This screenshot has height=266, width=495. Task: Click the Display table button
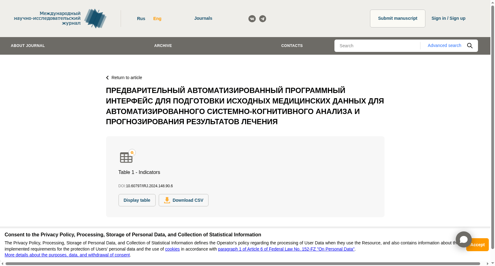pos(137,200)
